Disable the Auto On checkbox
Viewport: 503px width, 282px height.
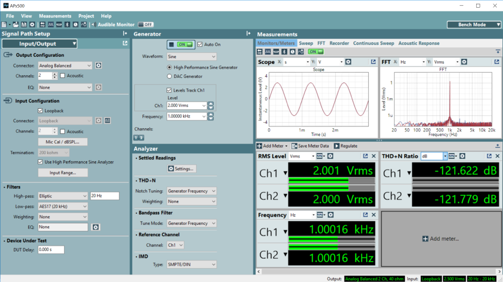click(200, 45)
